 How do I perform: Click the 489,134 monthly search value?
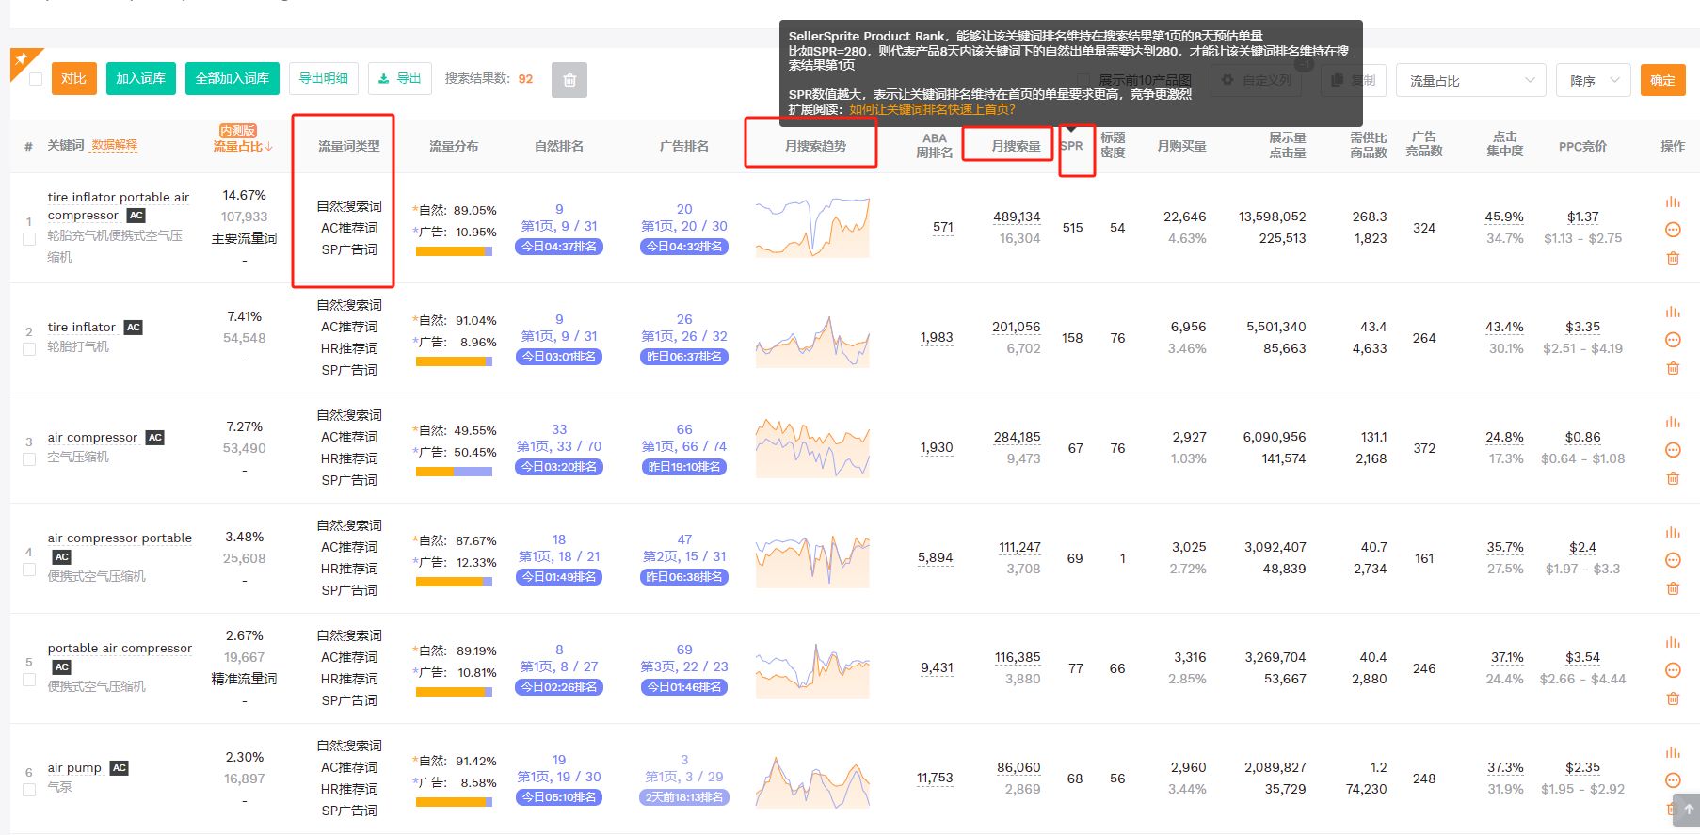coord(1017,217)
